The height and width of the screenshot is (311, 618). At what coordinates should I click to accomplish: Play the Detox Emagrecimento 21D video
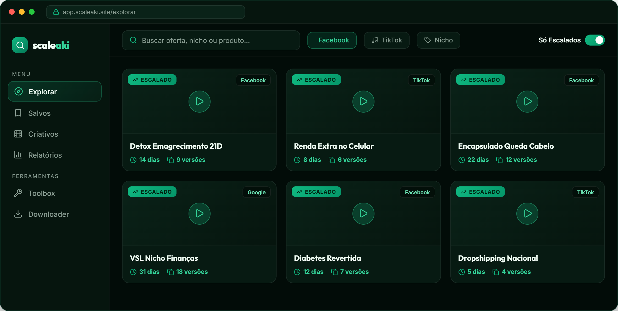click(200, 102)
